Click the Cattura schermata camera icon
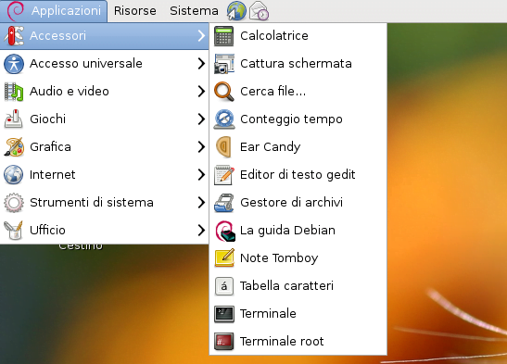The width and height of the screenshot is (507, 364). pyautogui.click(x=223, y=64)
